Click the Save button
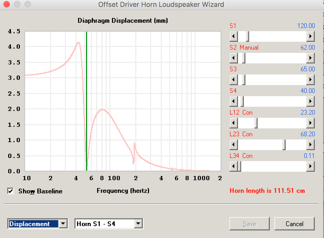Screen dimensions: 324x238 (249, 224)
